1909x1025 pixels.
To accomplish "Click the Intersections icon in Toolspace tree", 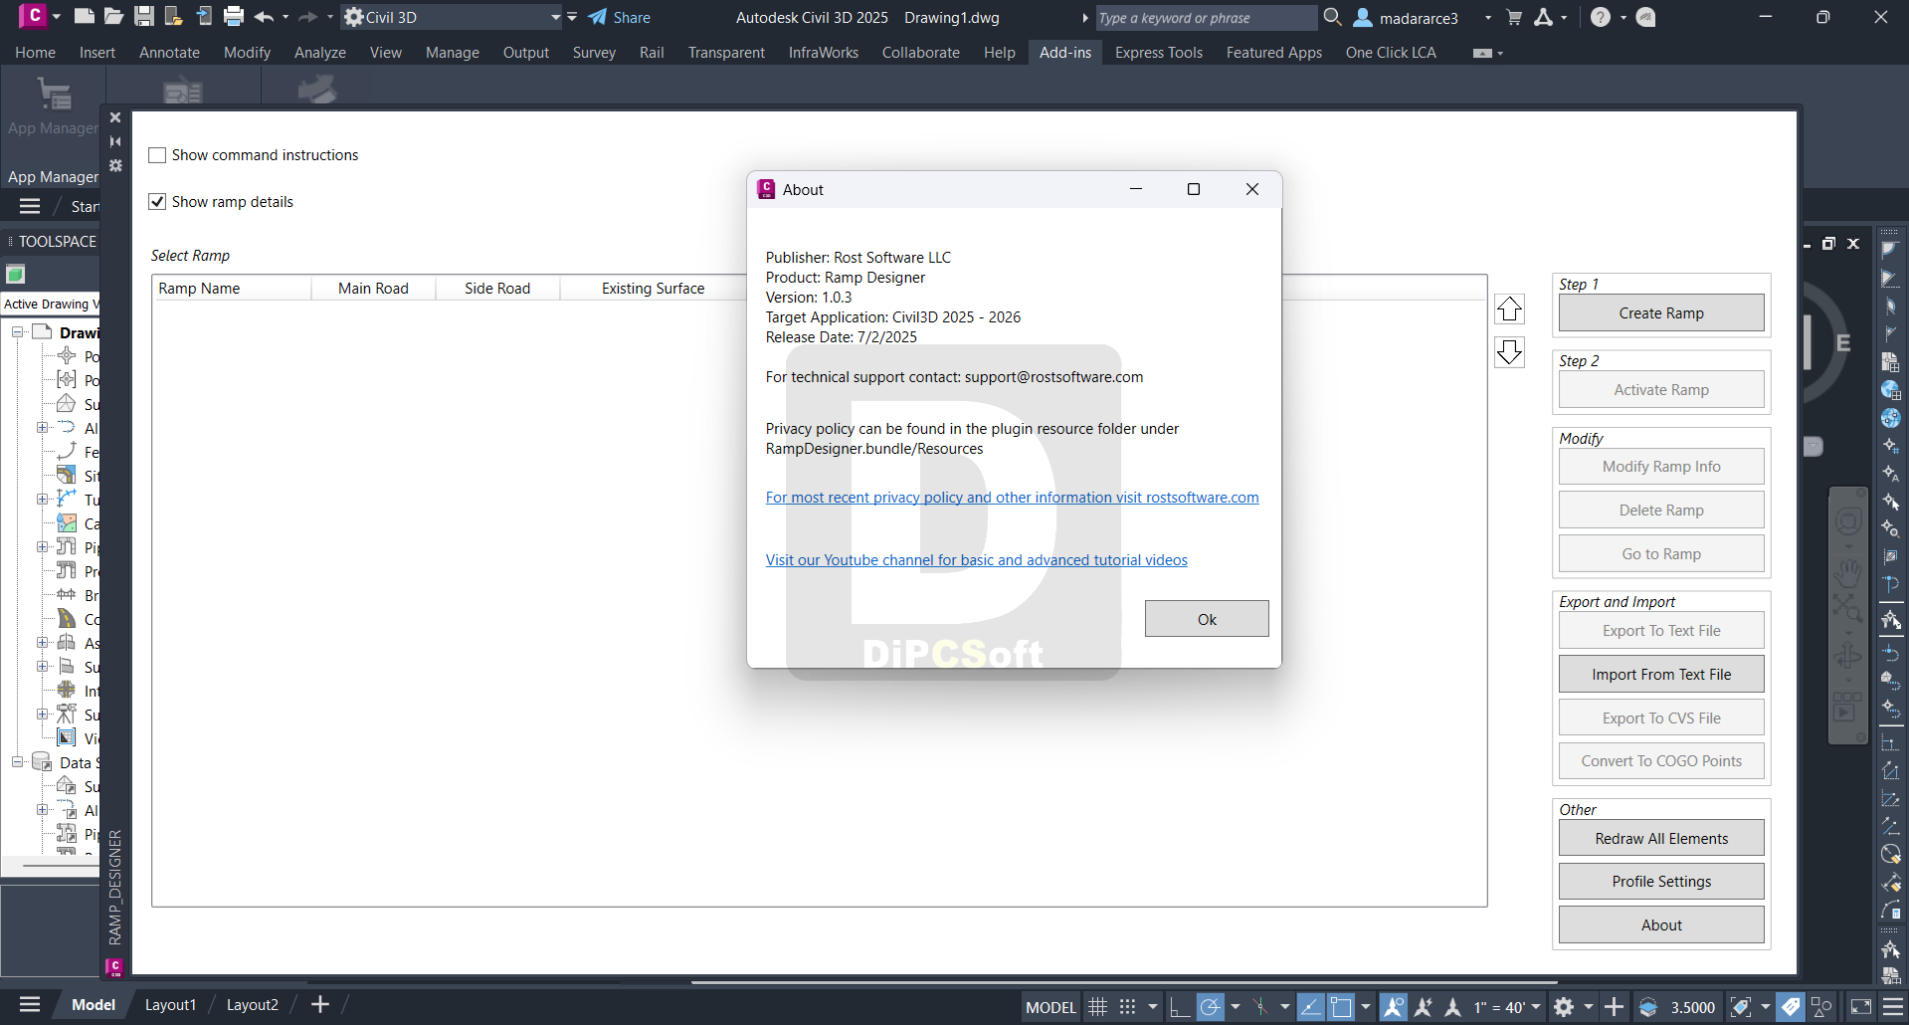I will pyautogui.click(x=67, y=691).
